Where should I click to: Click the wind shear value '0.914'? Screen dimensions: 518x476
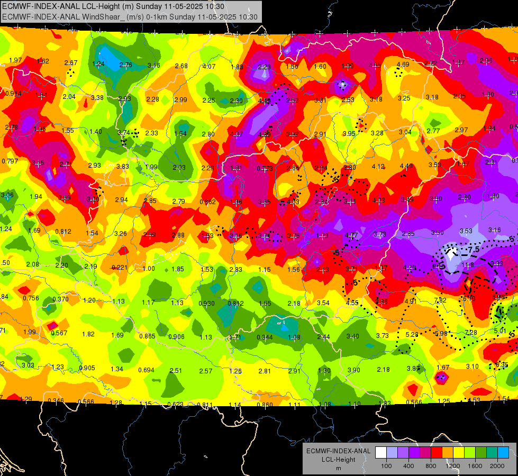tap(14, 94)
